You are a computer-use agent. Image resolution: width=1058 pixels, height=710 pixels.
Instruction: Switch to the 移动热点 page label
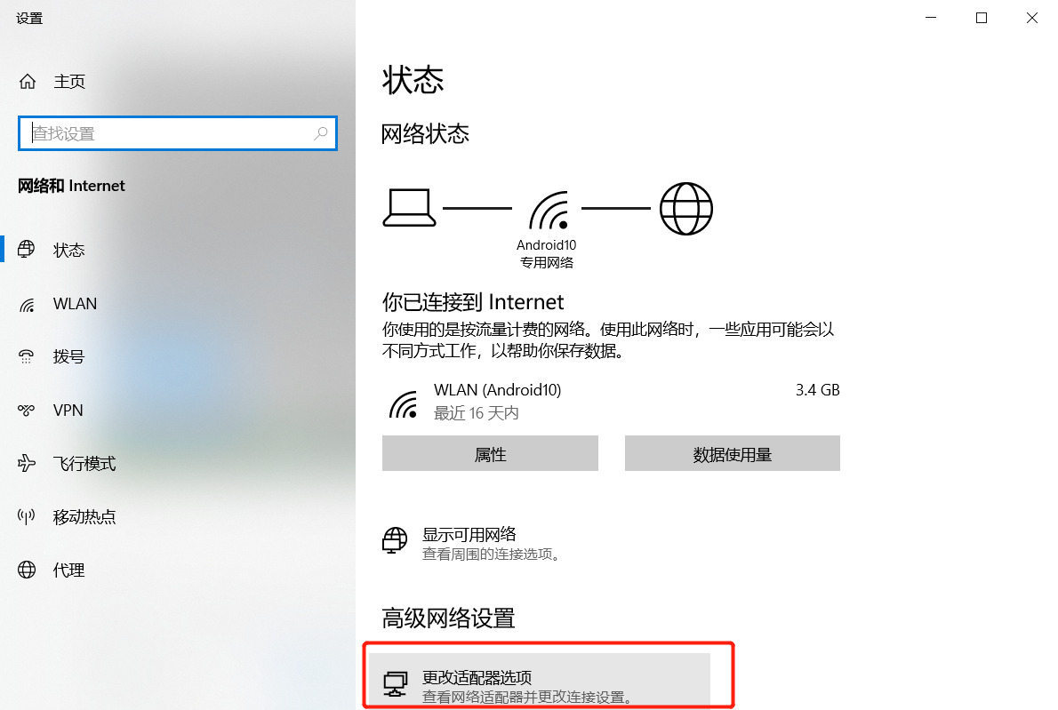coord(84,517)
